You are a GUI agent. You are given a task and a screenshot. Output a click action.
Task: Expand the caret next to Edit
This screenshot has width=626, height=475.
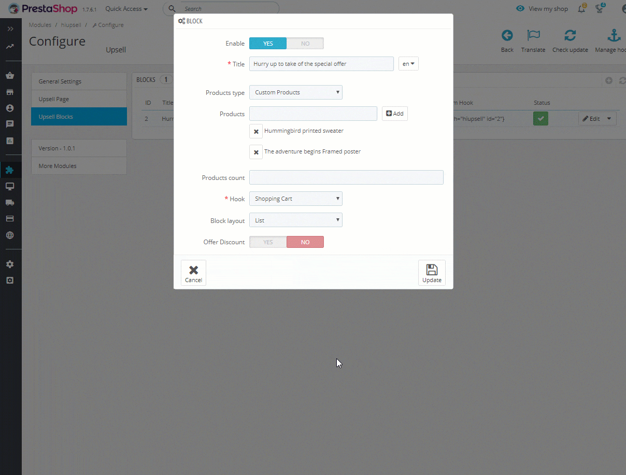click(x=609, y=119)
